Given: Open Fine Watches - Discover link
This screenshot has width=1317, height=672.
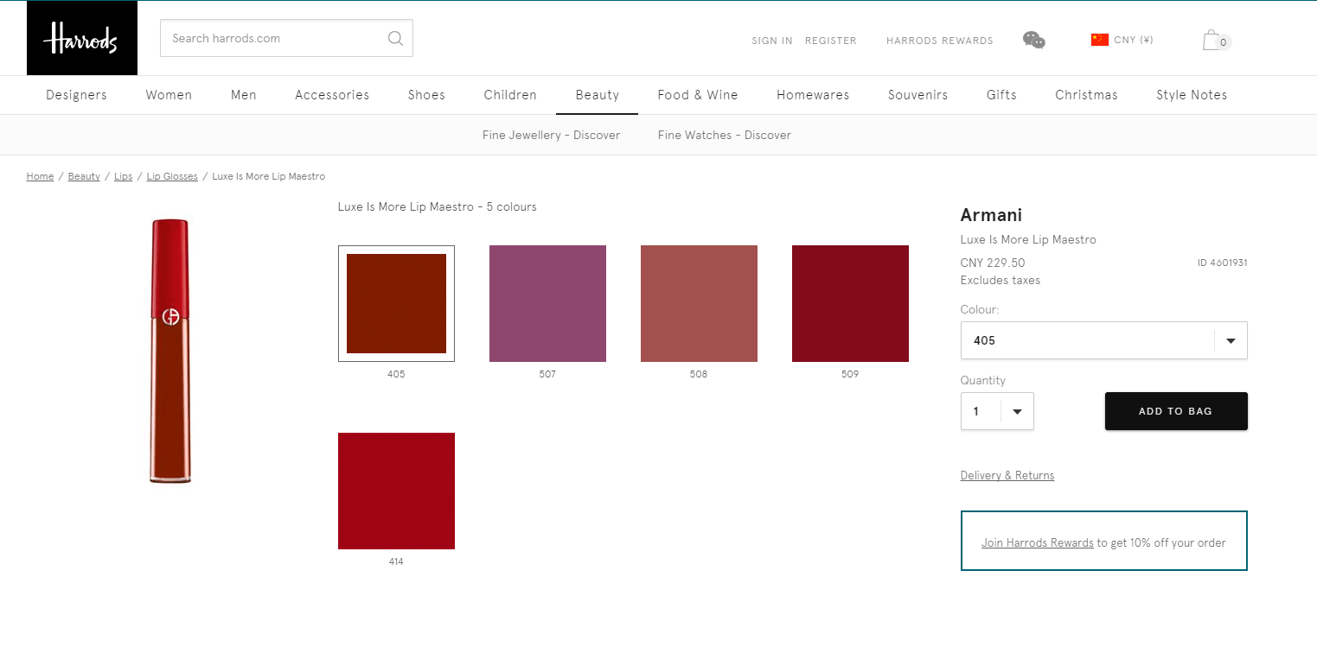Looking at the screenshot, I should coord(725,135).
